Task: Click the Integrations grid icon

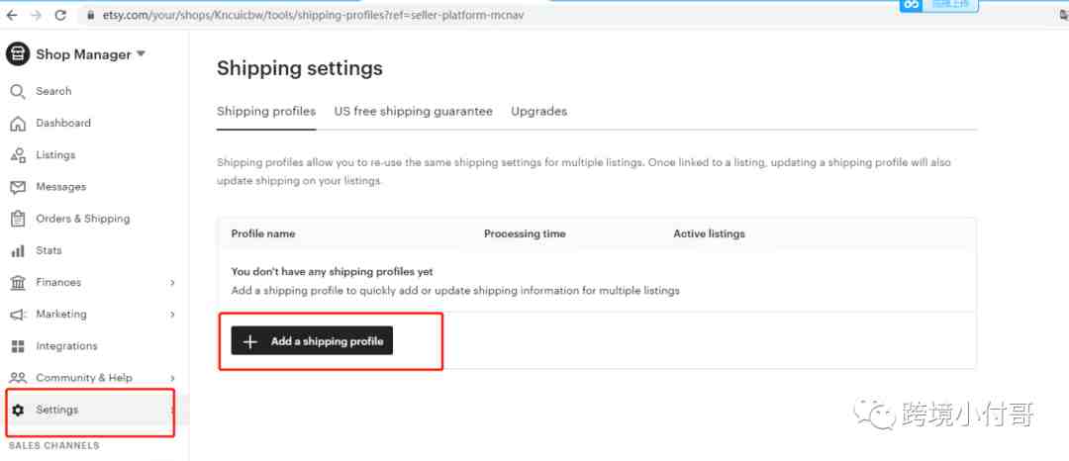Action: pyautogui.click(x=18, y=346)
